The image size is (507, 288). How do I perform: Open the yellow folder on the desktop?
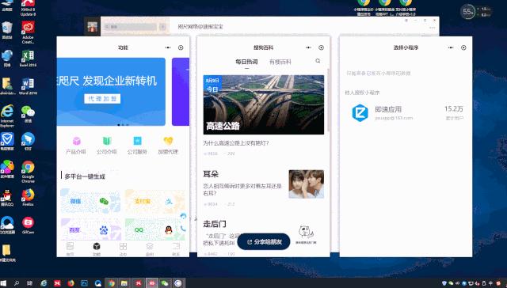click(6, 252)
